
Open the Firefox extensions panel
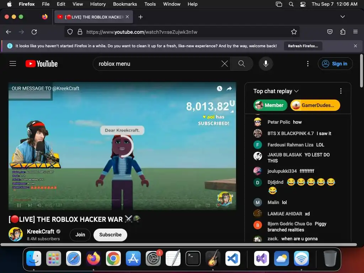point(343,32)
